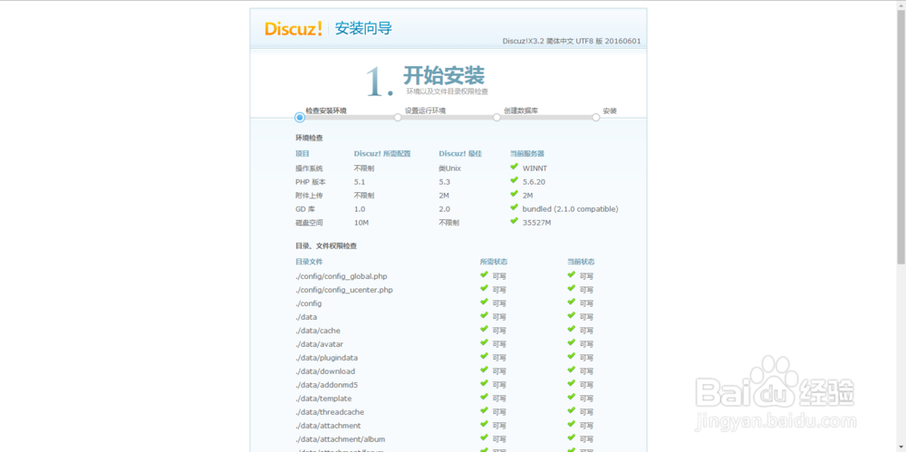906x452 pixels.
Task: Click the 环境检查 section heading
Action: (x=309, y=138)
